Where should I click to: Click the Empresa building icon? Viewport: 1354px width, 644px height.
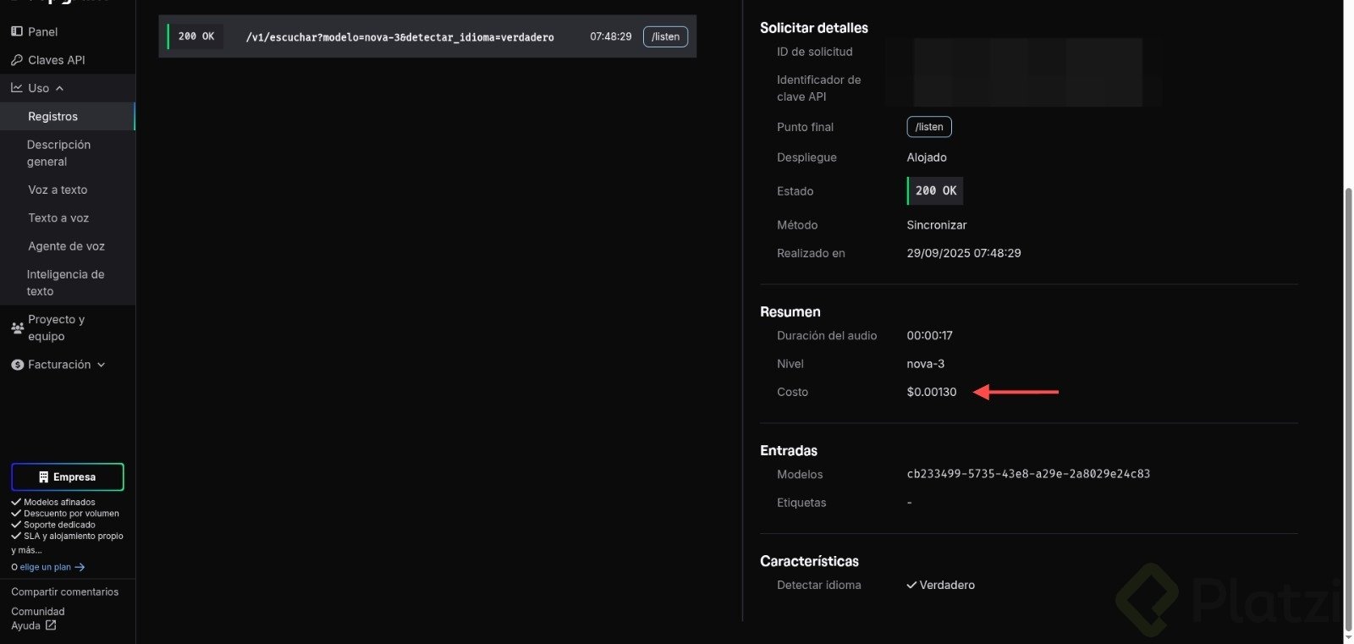(x=44, y=477)
